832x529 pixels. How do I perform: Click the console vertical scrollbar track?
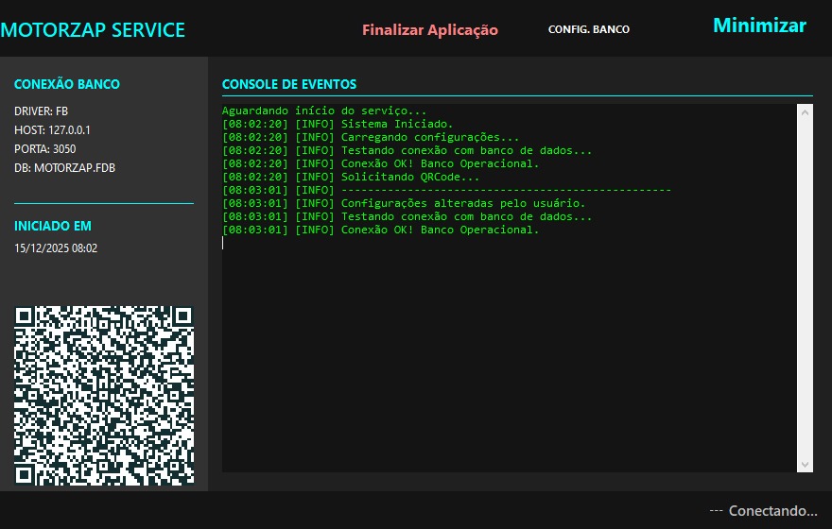(805, 283)
